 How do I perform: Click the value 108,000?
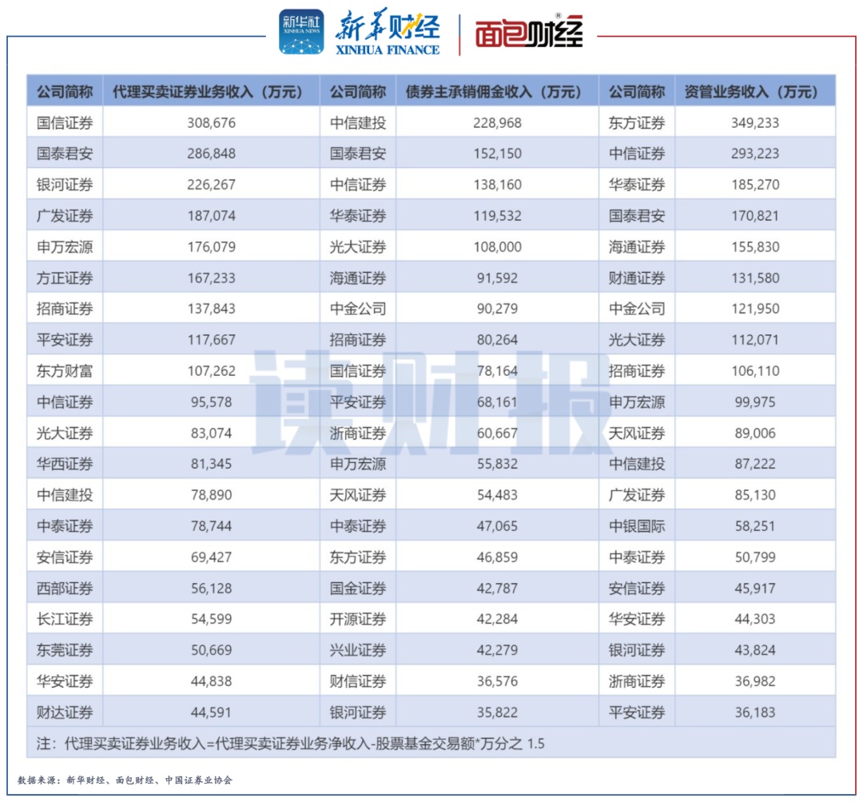(498, 247)
